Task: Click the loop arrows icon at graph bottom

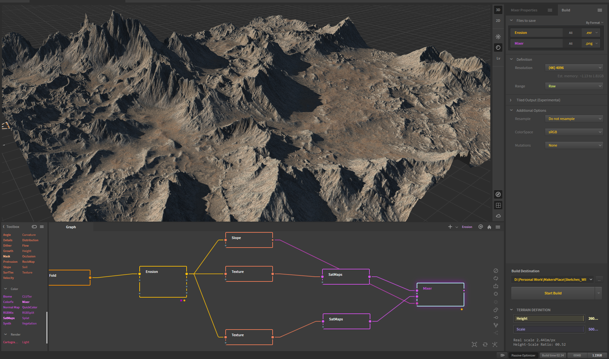Action: pos(485,344)
